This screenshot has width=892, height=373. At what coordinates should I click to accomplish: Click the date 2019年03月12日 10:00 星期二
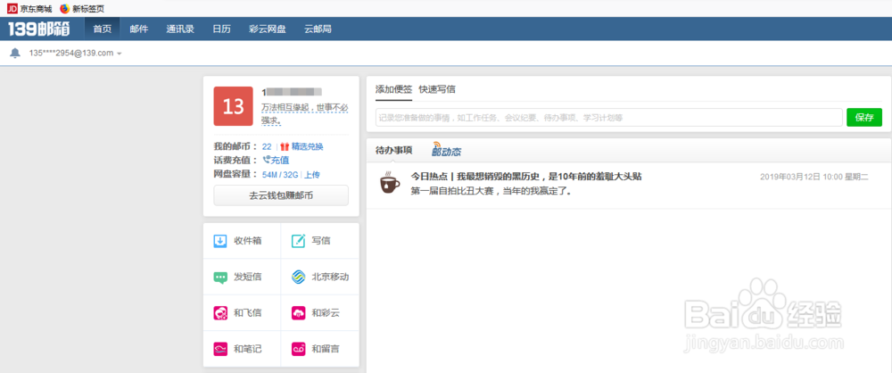click(x=814, y=177)
